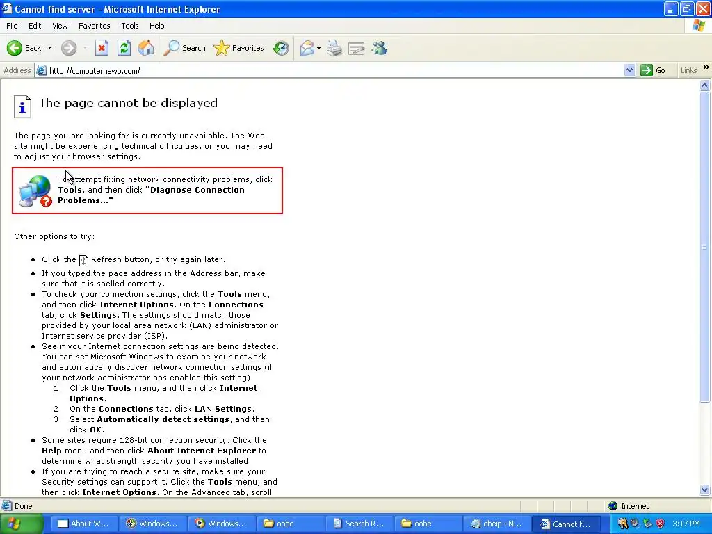Open the Back button history dropdown arrow

click(x=49, y=48)
